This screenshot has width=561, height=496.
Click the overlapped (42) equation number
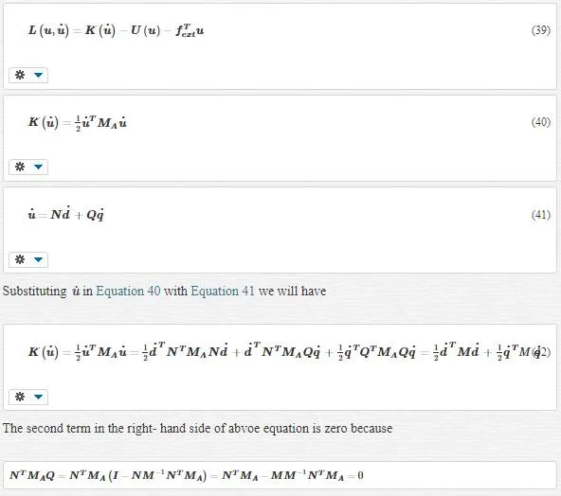click(542, 352)
